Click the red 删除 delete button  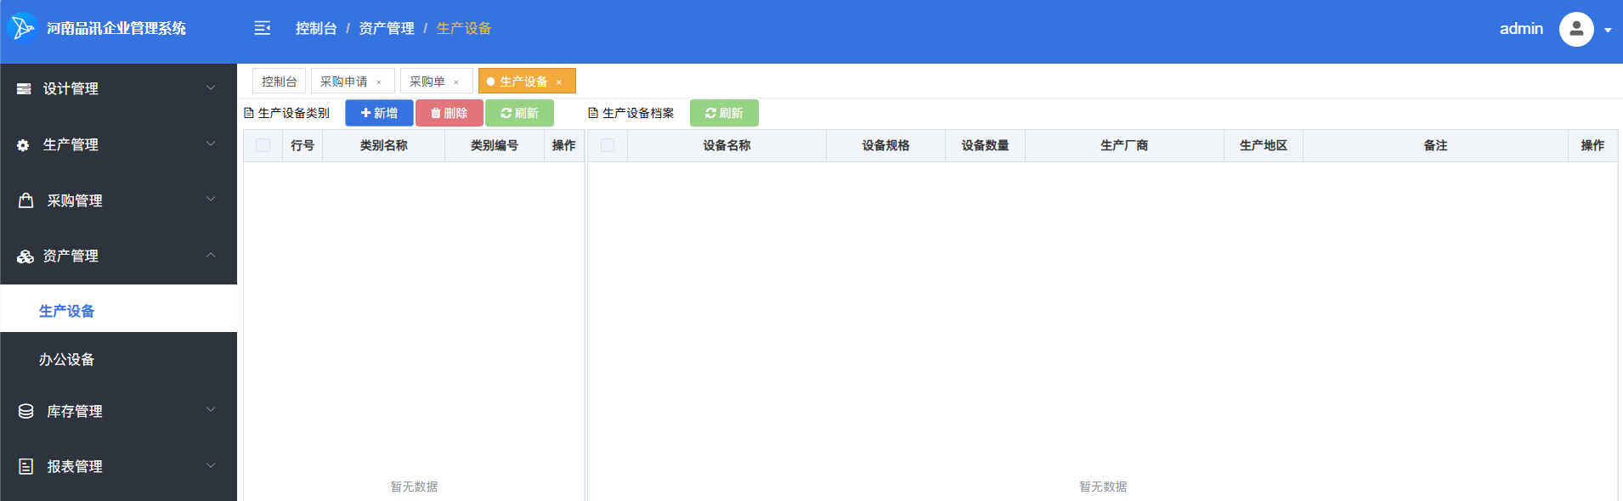[x=450, y=113]
